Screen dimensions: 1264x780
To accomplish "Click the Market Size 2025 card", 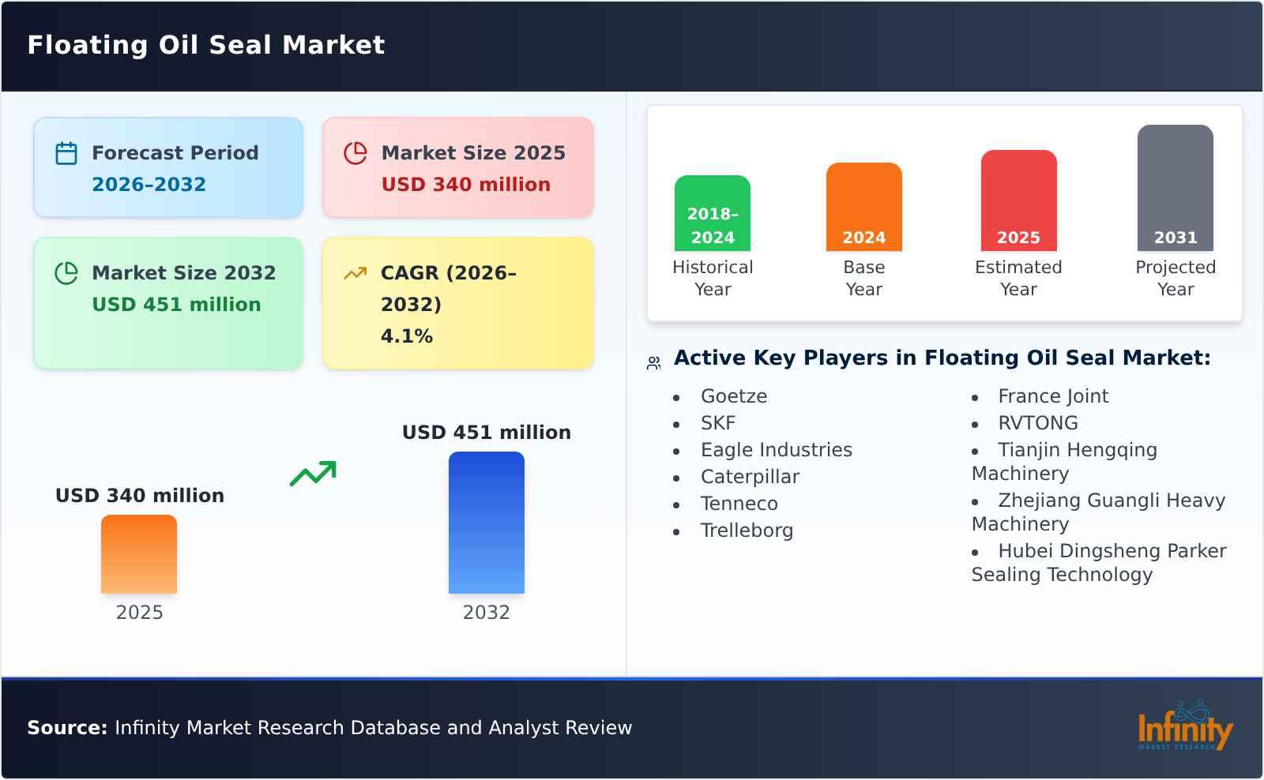I will 457,167.
